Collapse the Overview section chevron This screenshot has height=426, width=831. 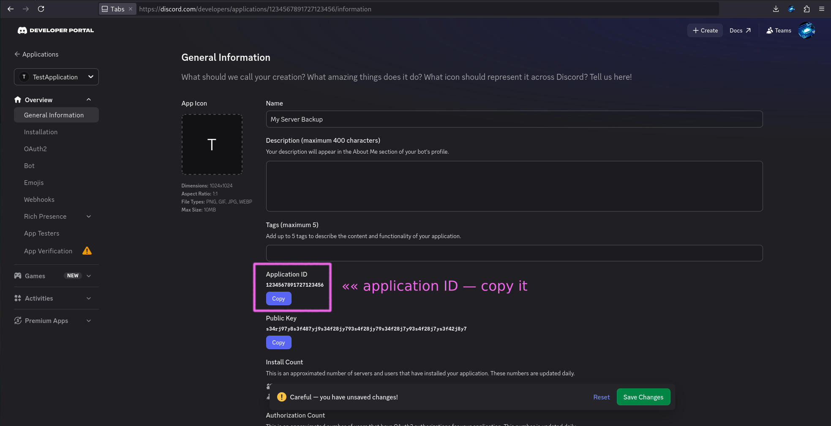click(89, 100)
